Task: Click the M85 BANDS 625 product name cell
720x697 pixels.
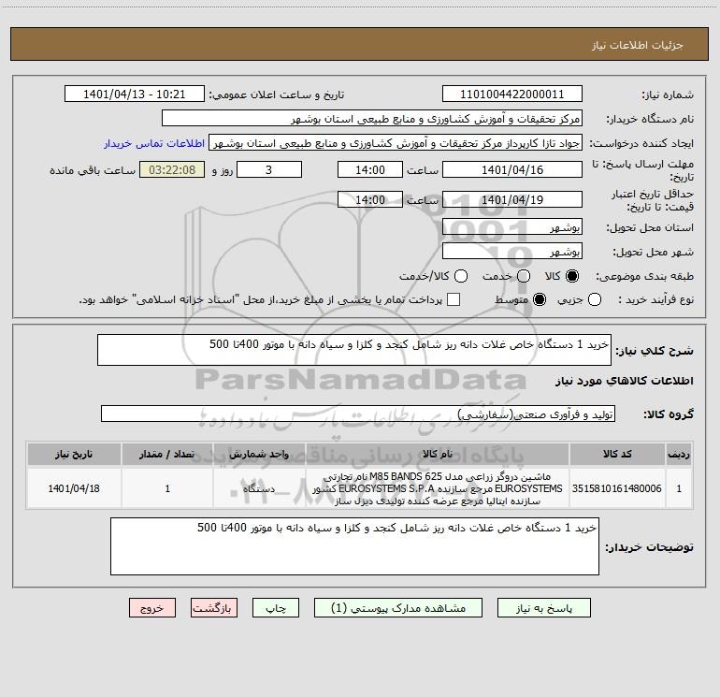Action: 438,488
